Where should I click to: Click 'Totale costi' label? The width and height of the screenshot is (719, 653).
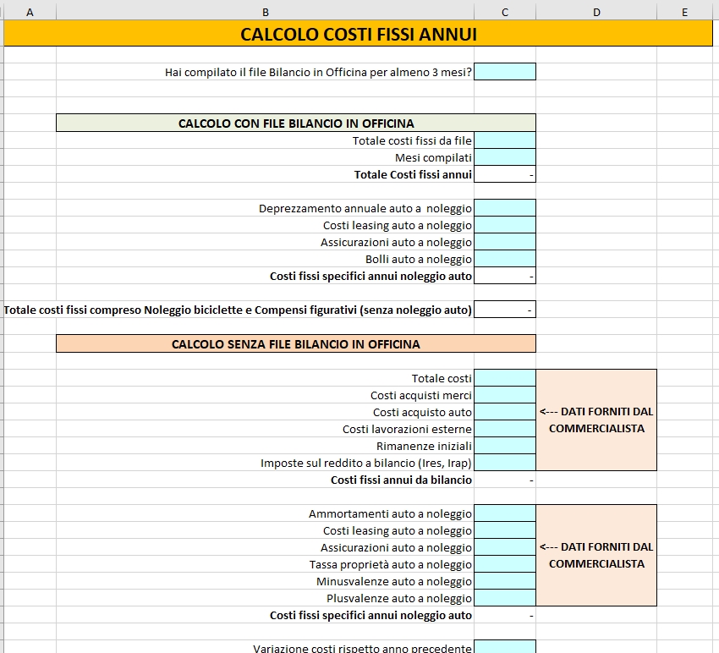click(442, 379)
